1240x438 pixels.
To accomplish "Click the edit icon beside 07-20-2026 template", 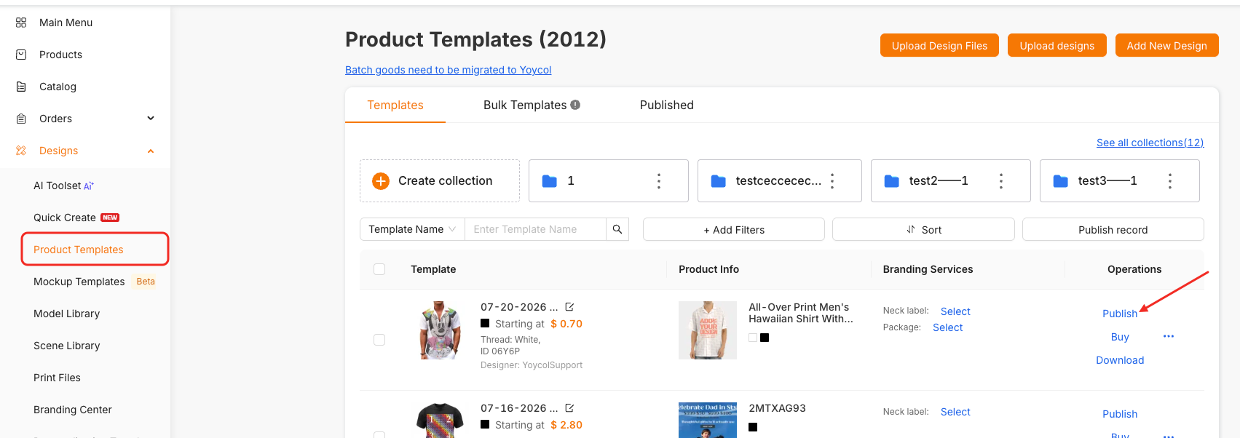I will coord(569,307).
